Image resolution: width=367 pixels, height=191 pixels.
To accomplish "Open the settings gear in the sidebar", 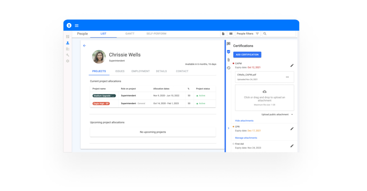I will tap(68, 61).
